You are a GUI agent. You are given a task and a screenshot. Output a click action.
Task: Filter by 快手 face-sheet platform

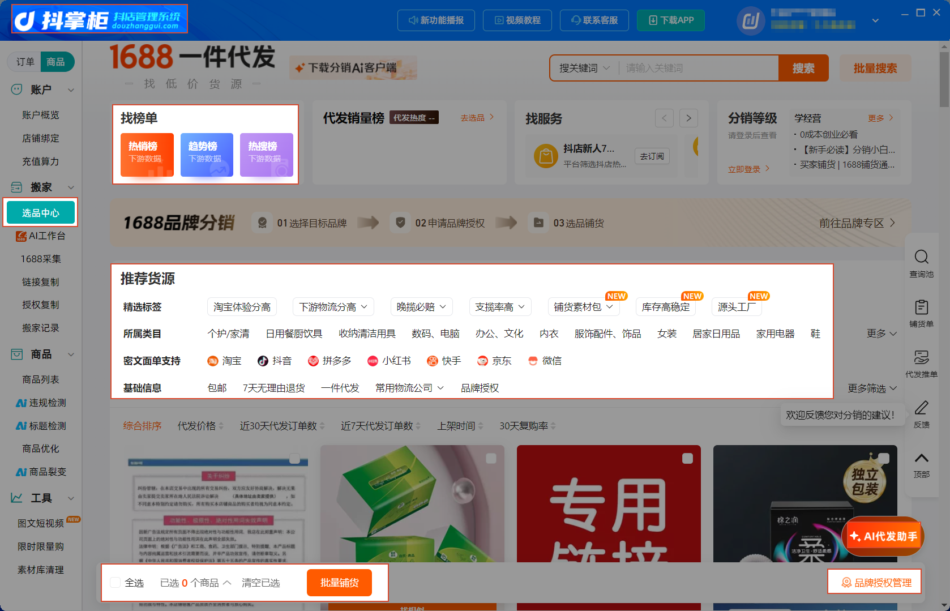click(x=444, y=361)
